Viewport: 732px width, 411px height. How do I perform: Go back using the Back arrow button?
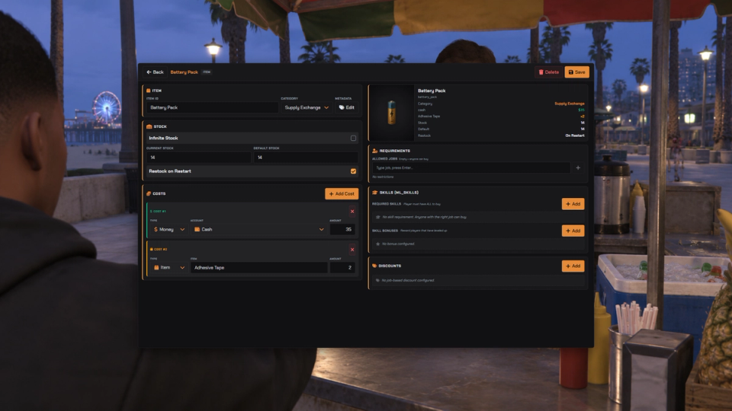[x=155, y=72]
